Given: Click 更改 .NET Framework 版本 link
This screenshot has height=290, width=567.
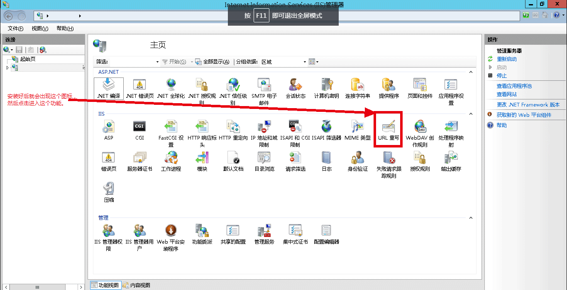Looking at the screenshot, I should [528, 105].
